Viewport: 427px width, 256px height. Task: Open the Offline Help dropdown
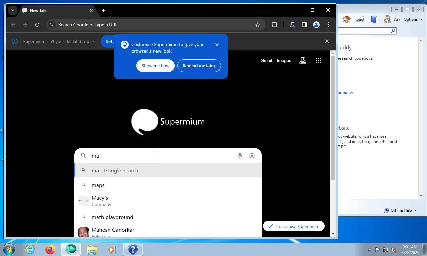pyautogui.click(x=400, y=210)
